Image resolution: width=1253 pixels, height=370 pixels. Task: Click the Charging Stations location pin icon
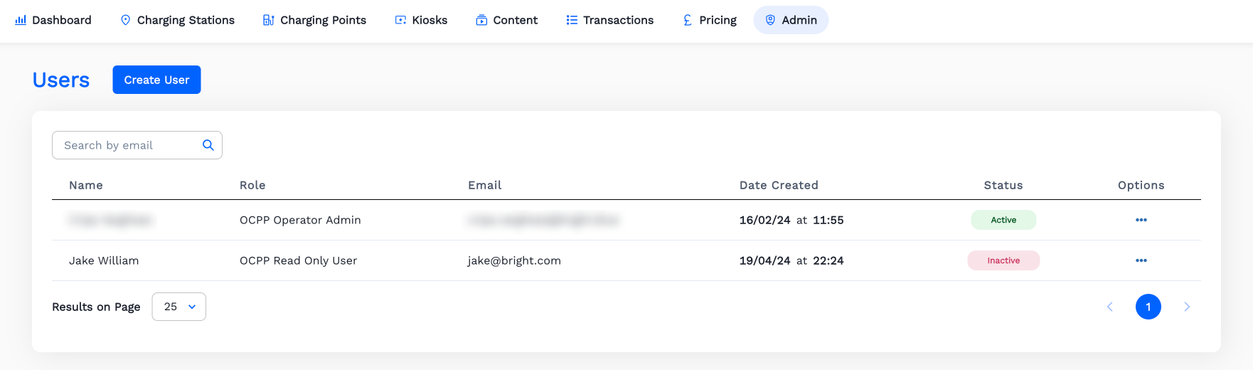[x=126, y=20]
